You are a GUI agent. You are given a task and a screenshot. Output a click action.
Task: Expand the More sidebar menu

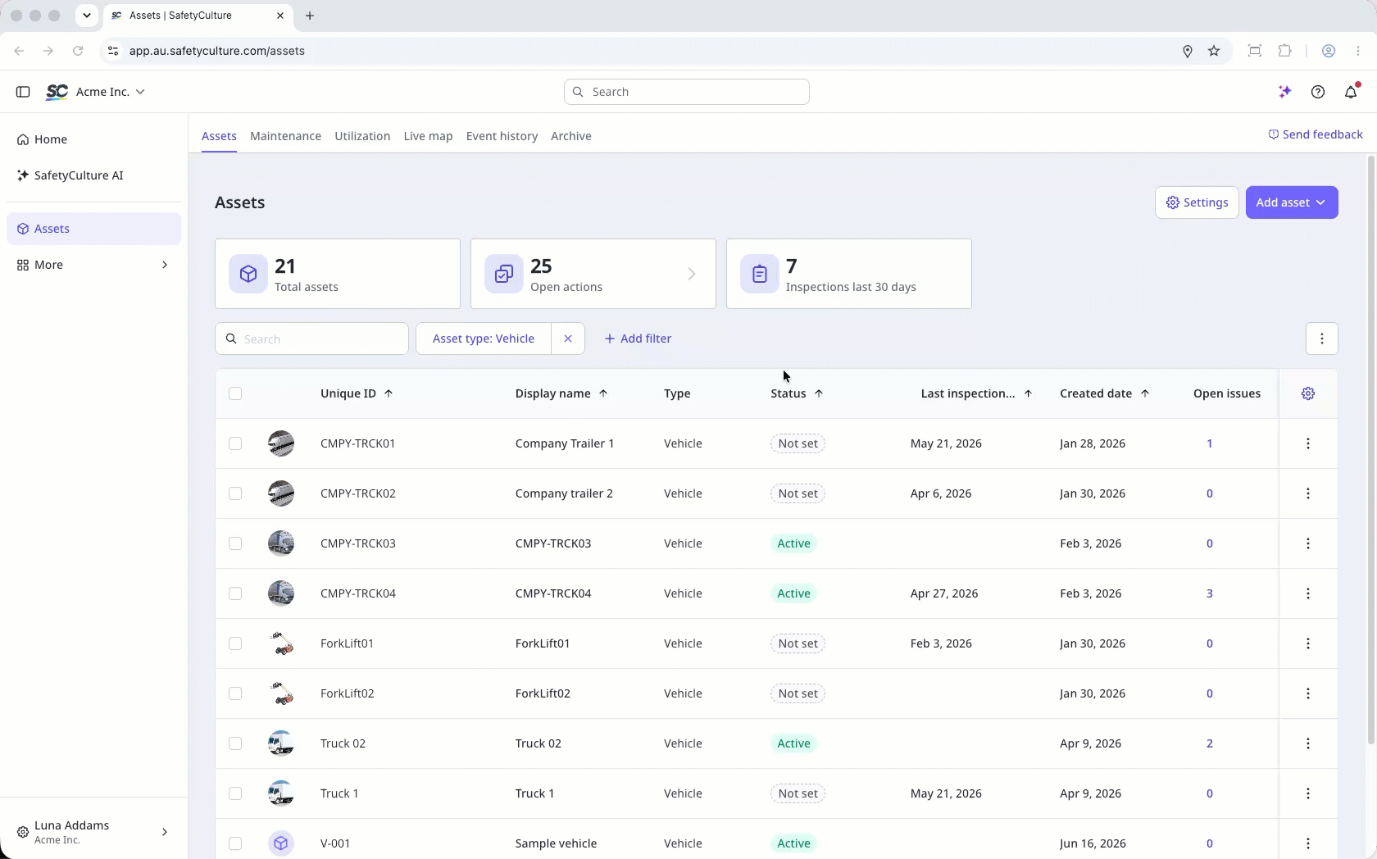point(93,265)
